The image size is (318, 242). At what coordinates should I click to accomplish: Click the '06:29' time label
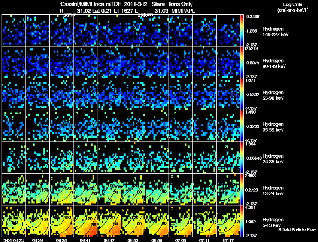tap(37, 240)
